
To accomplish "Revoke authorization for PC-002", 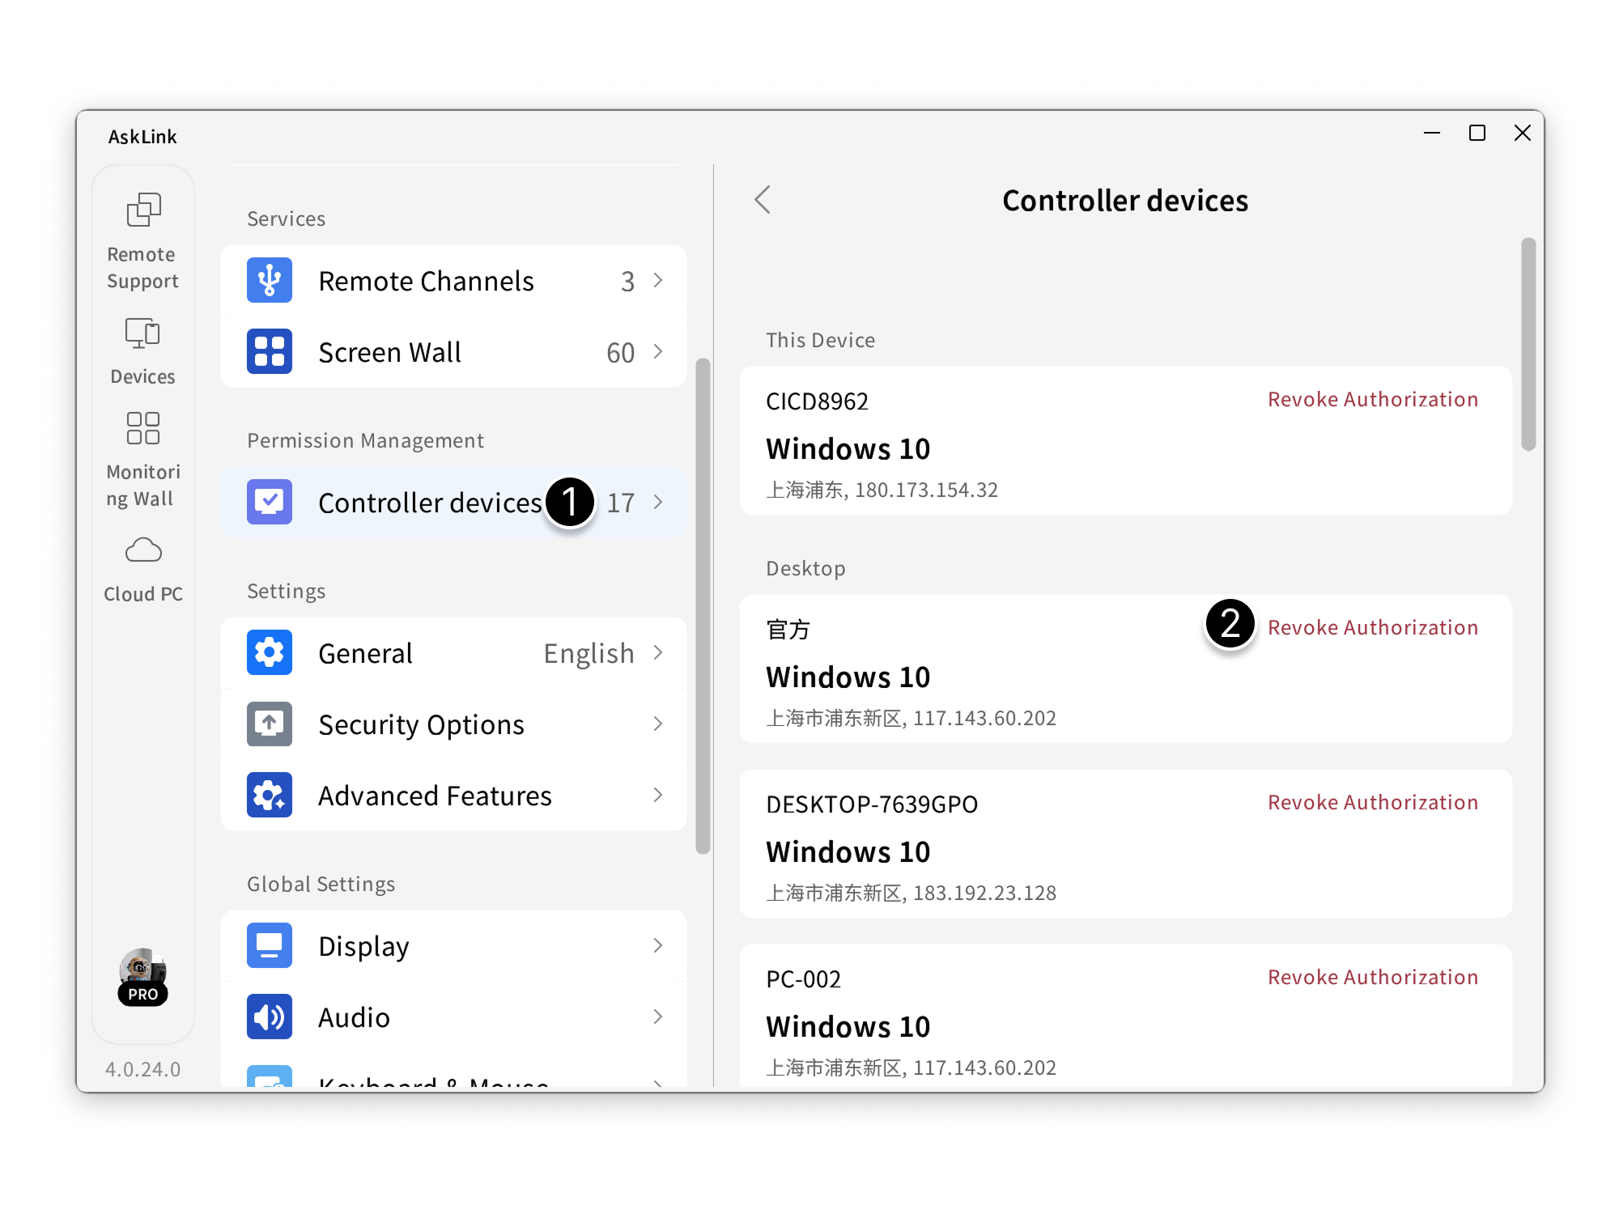I will point(1372,978).
